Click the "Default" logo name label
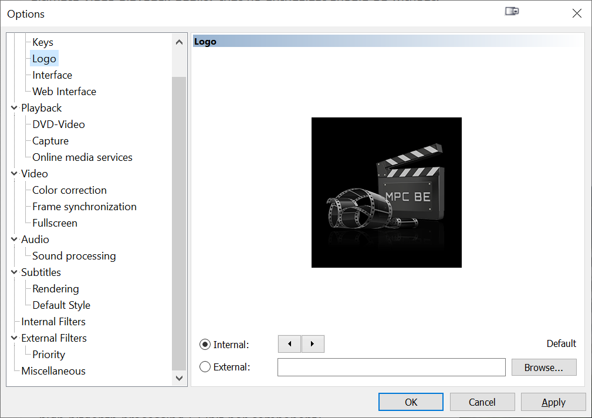The height and width of the screenshot is (418, 592). pyautogui.click(x=561, y=343)
